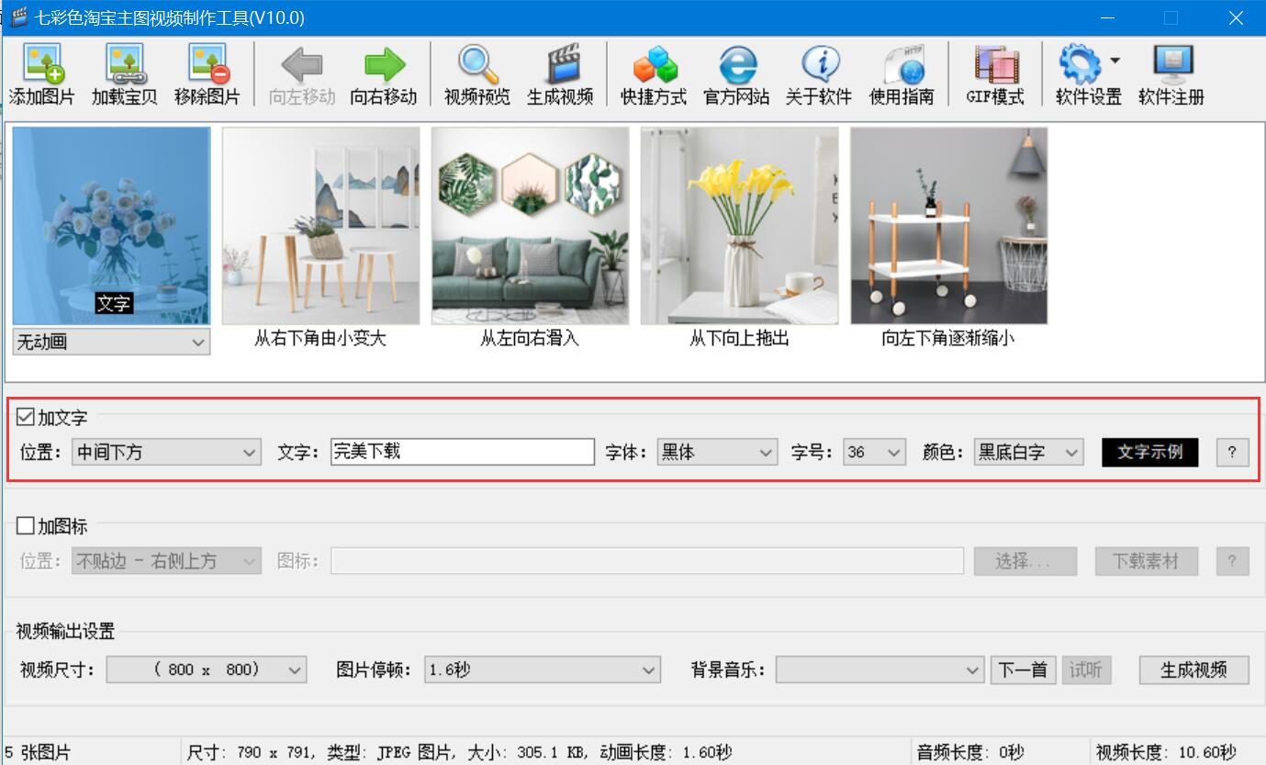The width and height of the screenshot is (1266, 765).
Task: Click 生成视频 clapperboard toolbar icon
Action: (560, 74)
